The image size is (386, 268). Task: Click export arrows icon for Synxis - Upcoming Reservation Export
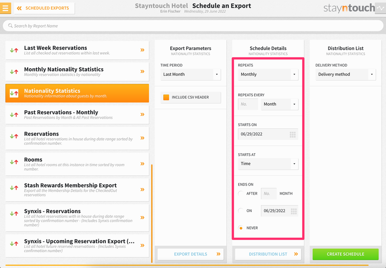tap(14, 244)
